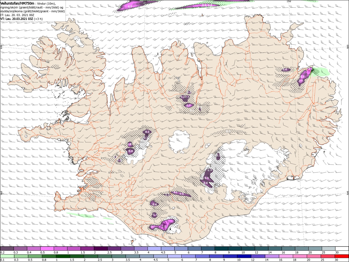The height and width of the screenshot is (262, 349).
Task: Click the 'rigning/skúrir' legend description line
Action: [x=32, y=7]
